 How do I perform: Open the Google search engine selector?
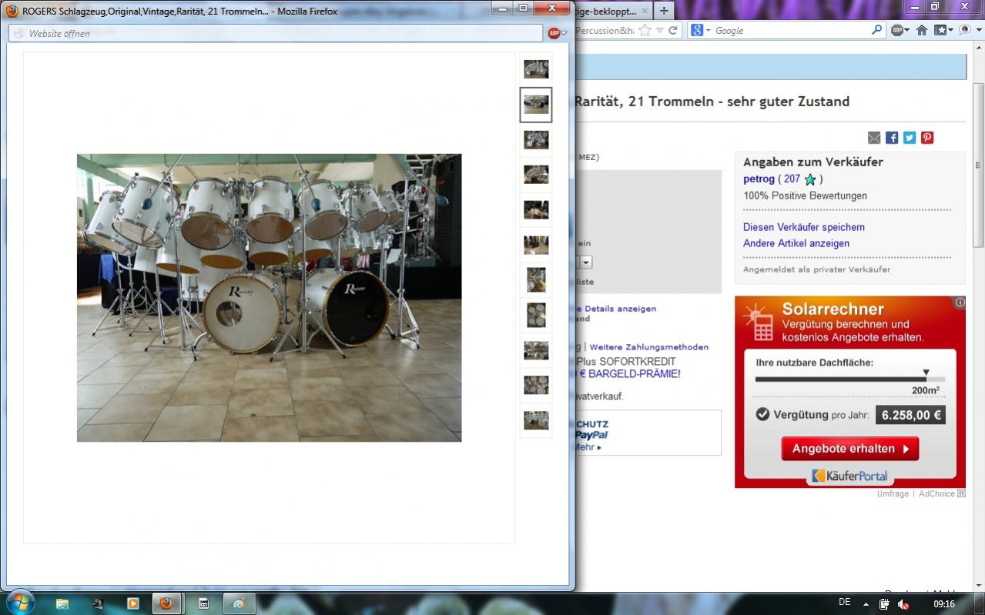click(x=700, y=31)
